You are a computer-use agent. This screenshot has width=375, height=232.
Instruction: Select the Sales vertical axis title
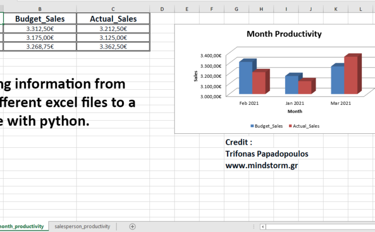coord(195,76)
